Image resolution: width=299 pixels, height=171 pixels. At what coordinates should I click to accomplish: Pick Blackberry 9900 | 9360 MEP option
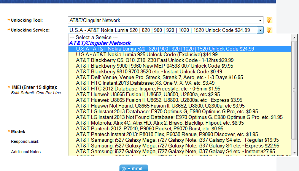pyautogui.click(x=180, y=66)
